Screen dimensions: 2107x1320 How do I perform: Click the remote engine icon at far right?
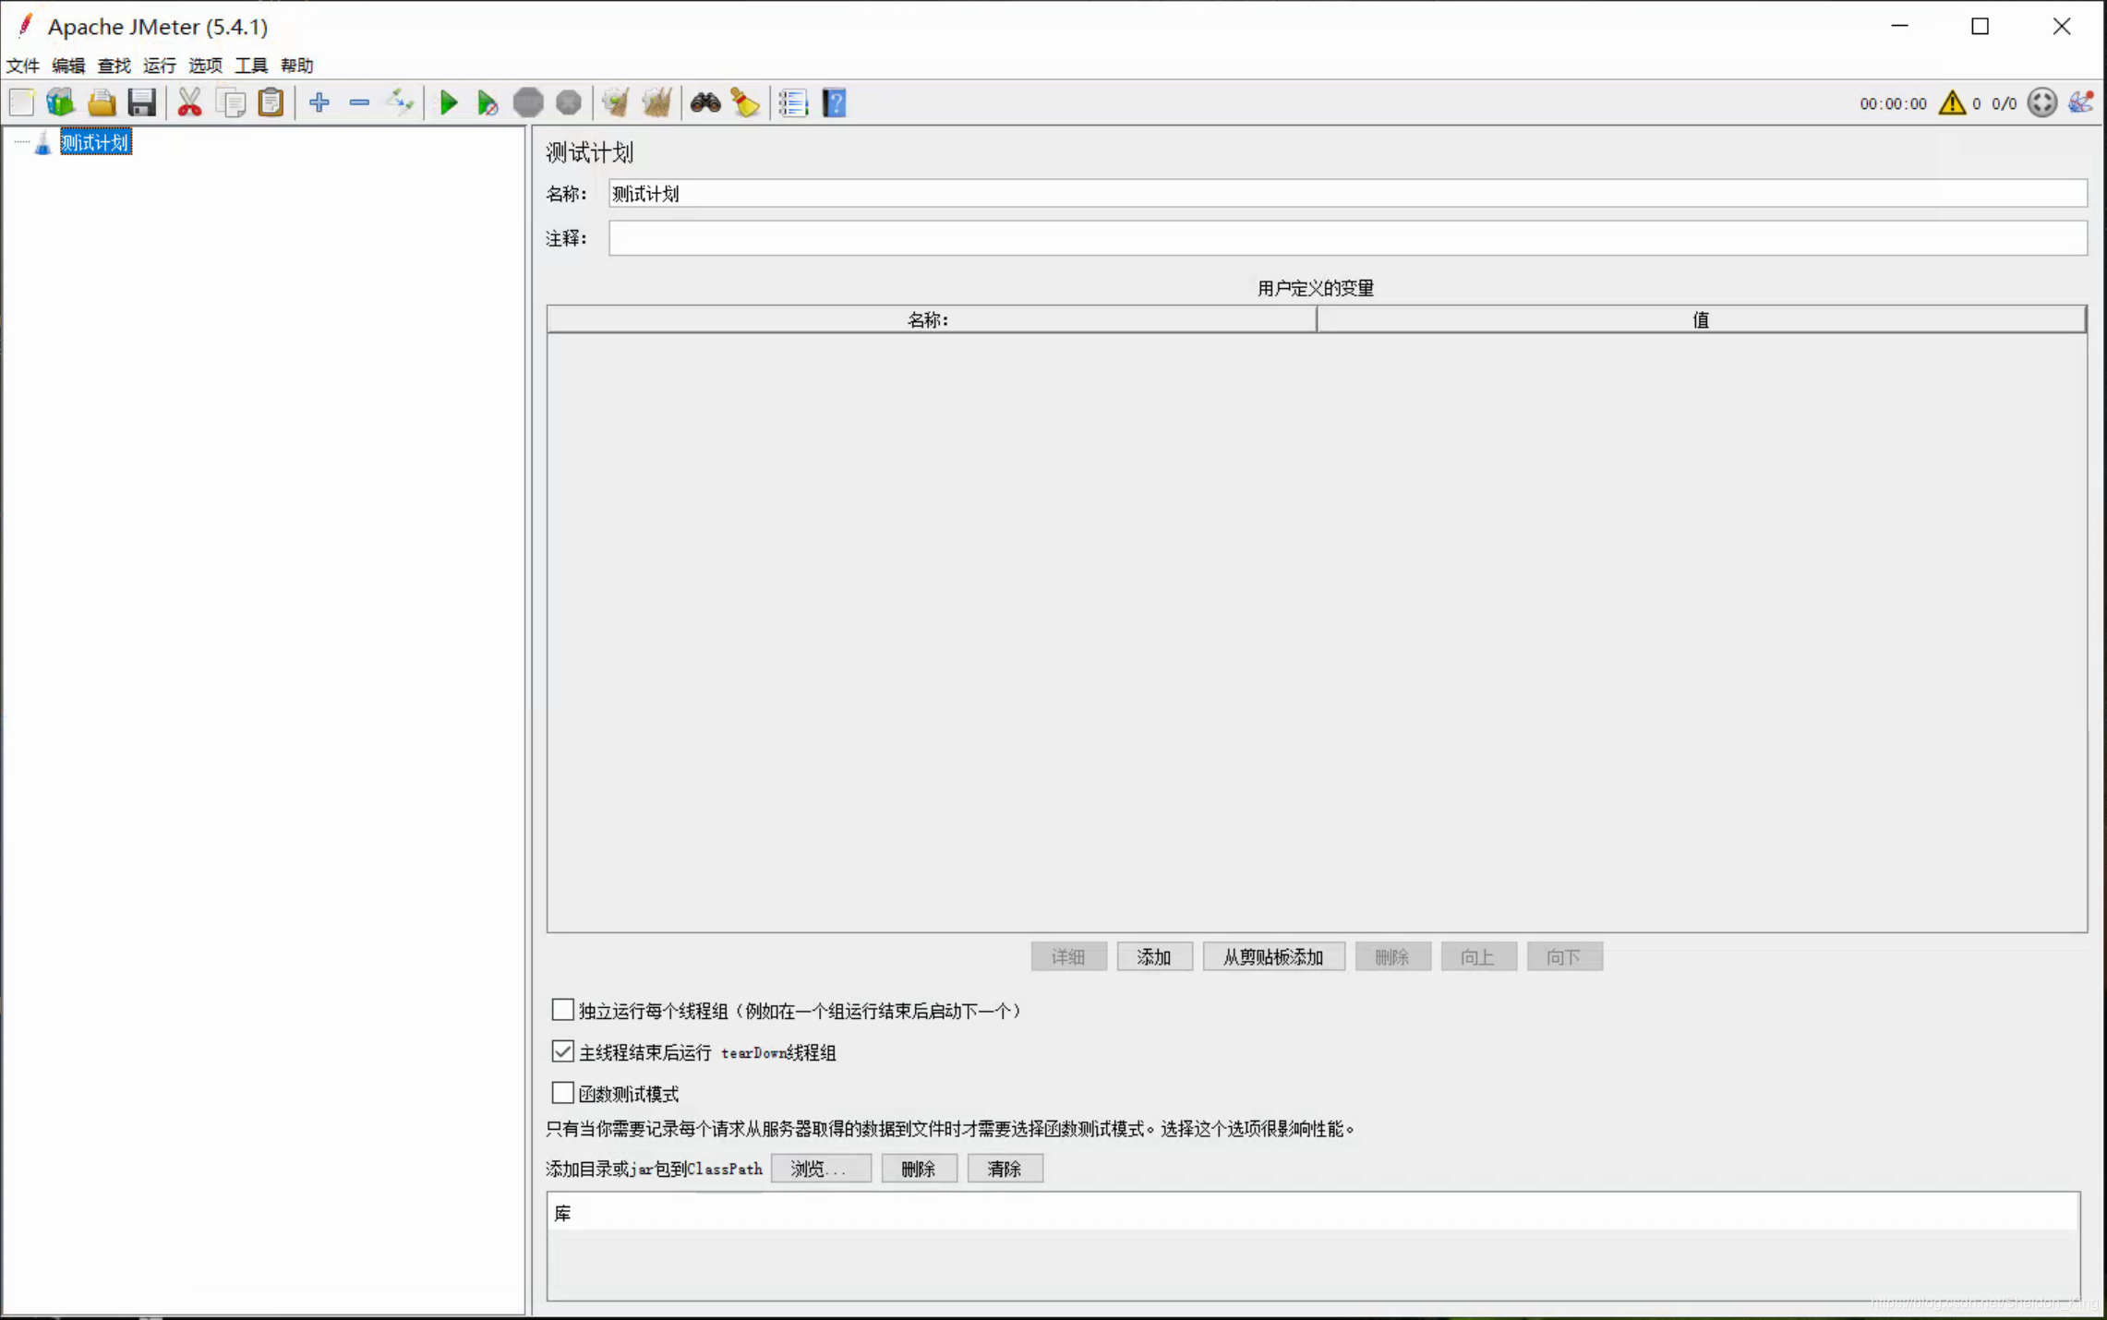click(2081, 102)
